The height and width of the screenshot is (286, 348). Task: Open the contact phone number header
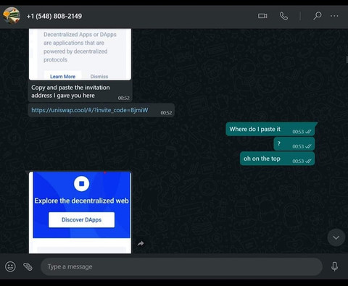tap(54, 16)
